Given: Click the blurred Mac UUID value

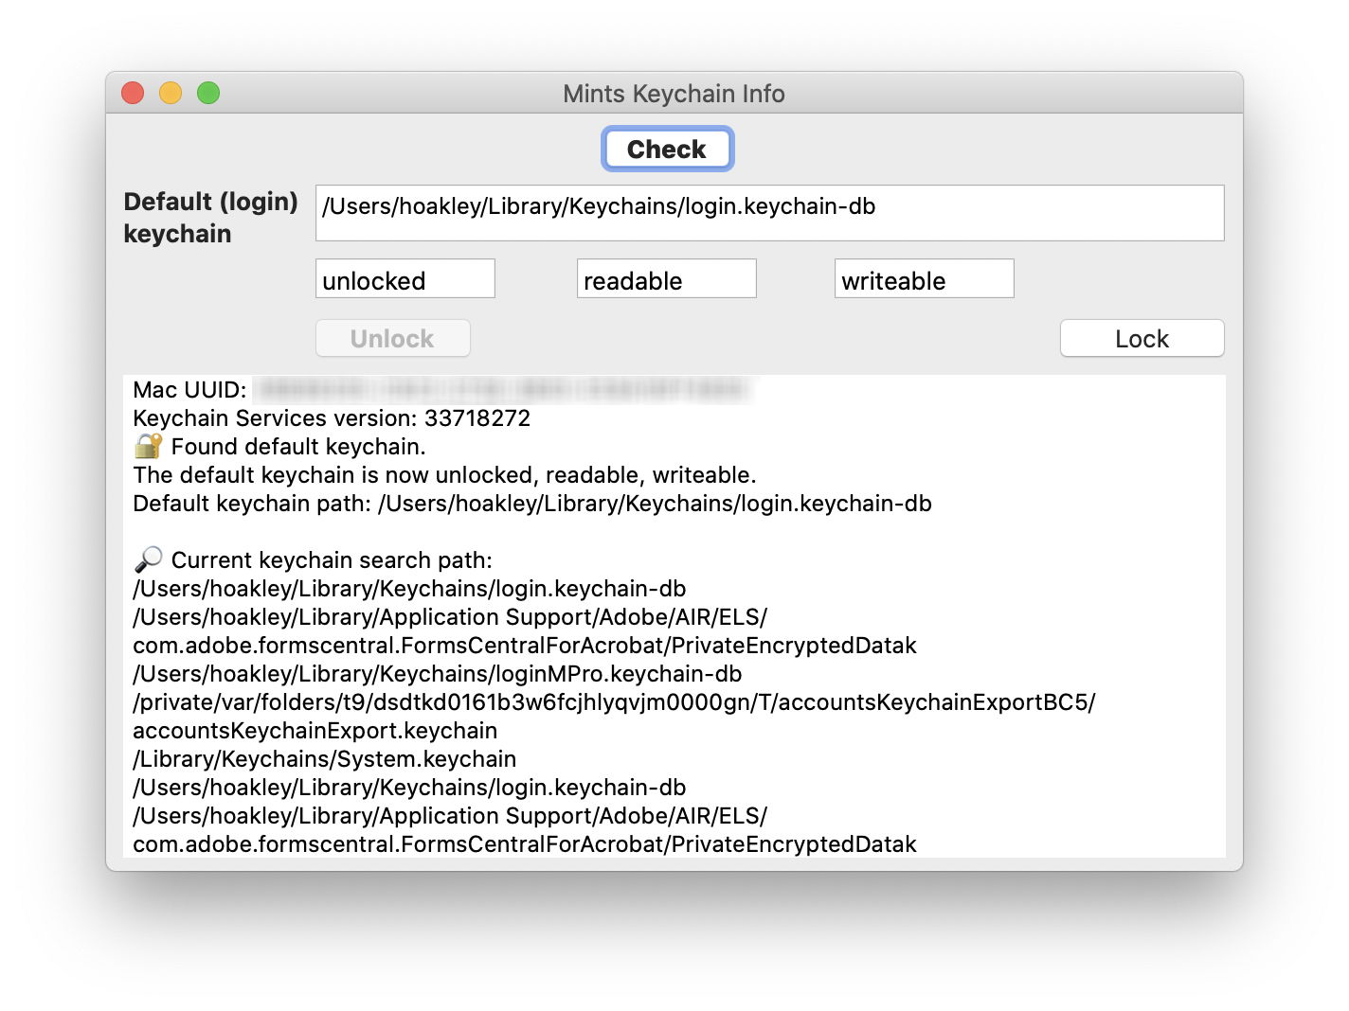Looking at the screenshot, I should click(504, 390).
